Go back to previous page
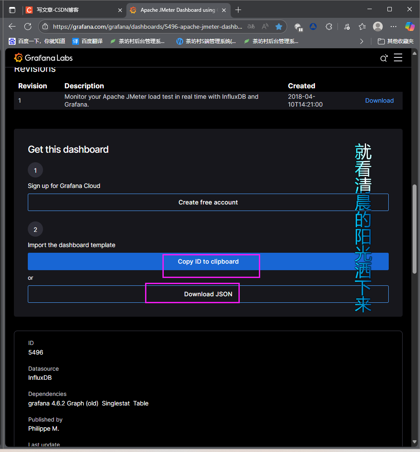Image resolution: width=420 pixels, height=452 pixels. pos(12,27)
